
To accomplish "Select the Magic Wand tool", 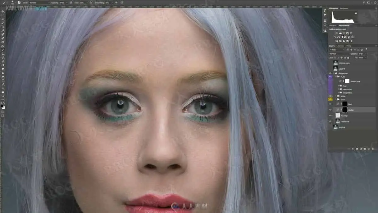I will [3, 23].
